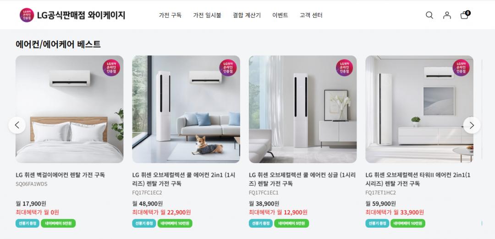Click LG certification badge on bedroom image
The width and height of the screenshot is (495, 239).
[x=111, y=68]
